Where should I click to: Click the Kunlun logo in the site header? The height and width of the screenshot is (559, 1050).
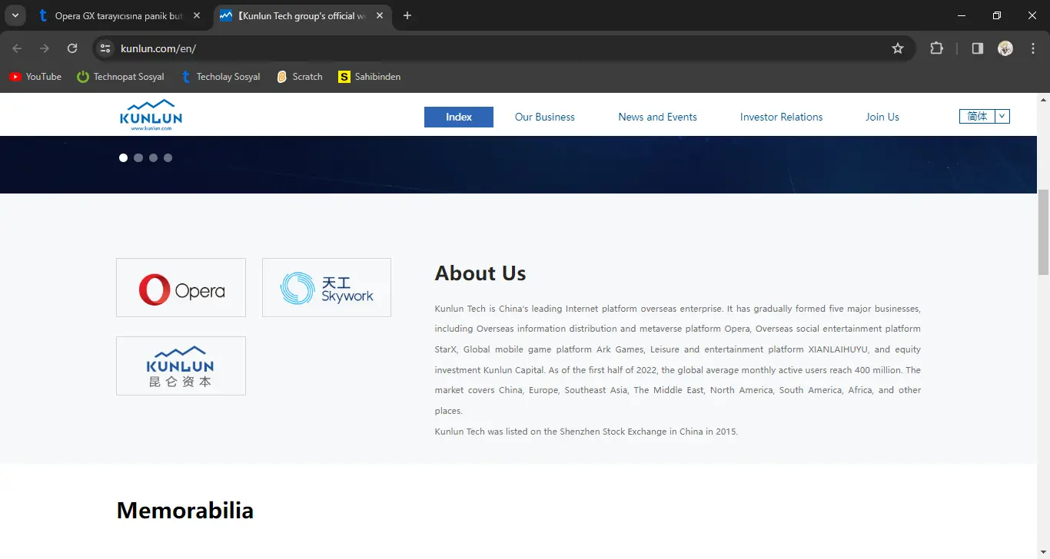pos(151,115)
